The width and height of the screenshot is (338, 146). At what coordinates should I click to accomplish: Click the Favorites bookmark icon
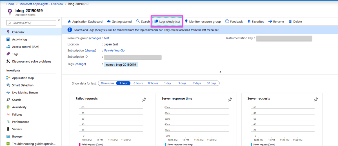point(249,22)
